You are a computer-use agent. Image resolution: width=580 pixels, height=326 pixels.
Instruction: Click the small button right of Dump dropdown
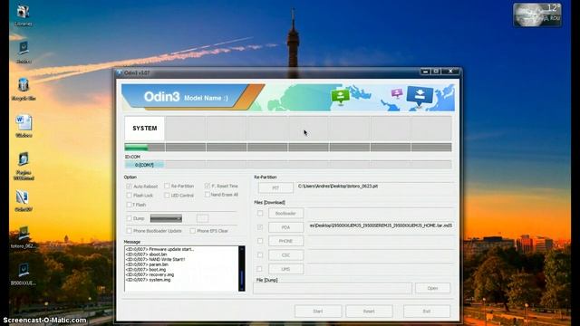(202, 218)
